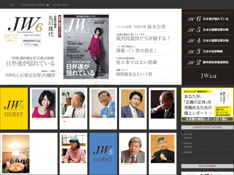Open article 裁判員裁判どう評価する?
This screenshot has width=234, height=175.
pyautogui.click(x=143, y=37)
